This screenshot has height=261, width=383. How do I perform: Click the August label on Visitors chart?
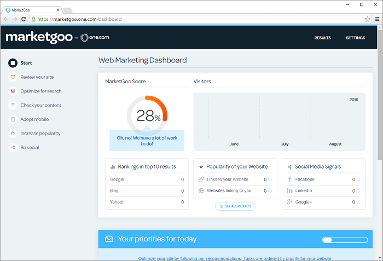tap(335, 144)
